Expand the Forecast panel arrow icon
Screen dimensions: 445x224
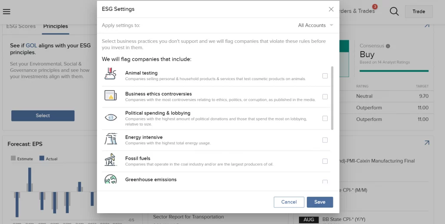coord(427,143)
